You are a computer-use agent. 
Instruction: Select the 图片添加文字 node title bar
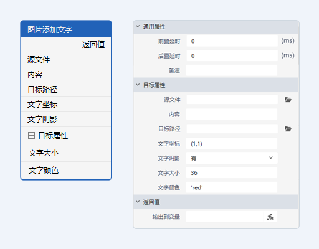tap(66, 29)
